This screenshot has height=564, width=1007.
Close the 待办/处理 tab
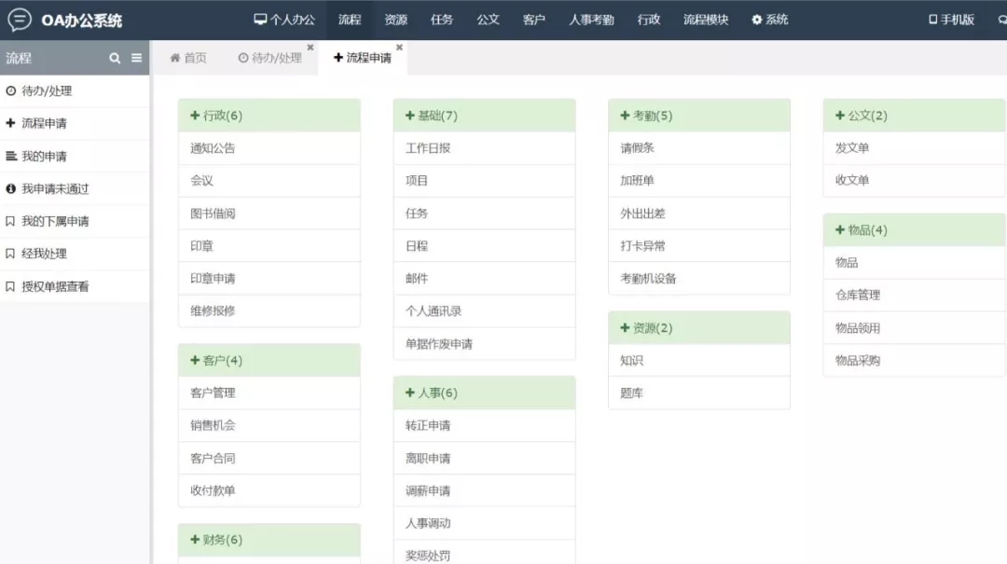coord(310,48)
